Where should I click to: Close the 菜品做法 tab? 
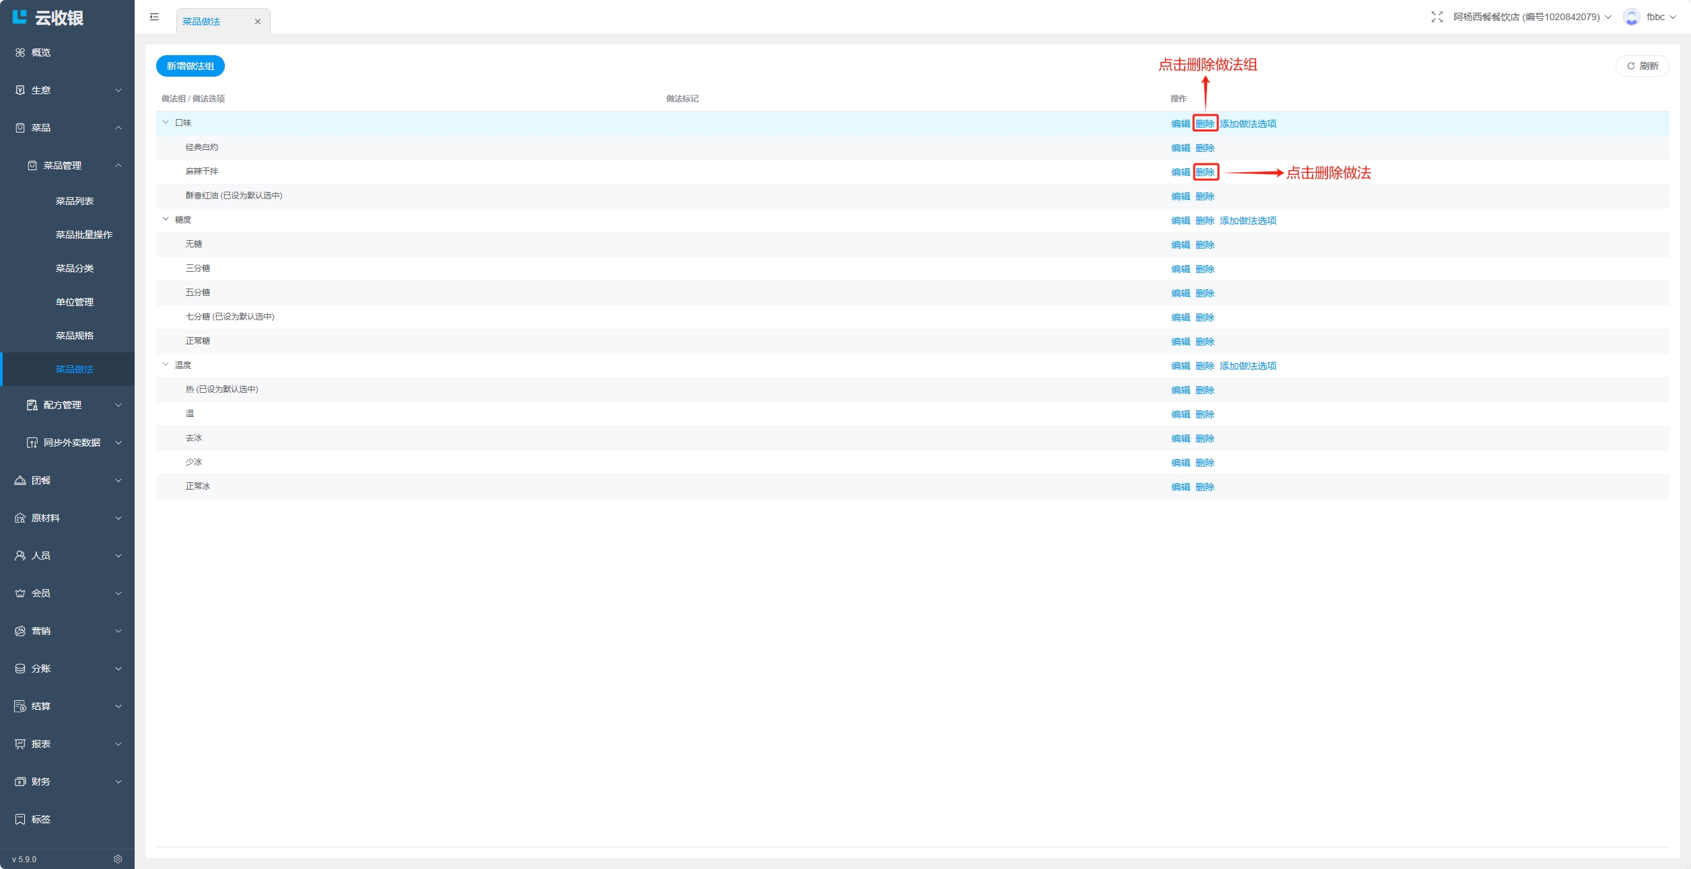pos(257,22)
